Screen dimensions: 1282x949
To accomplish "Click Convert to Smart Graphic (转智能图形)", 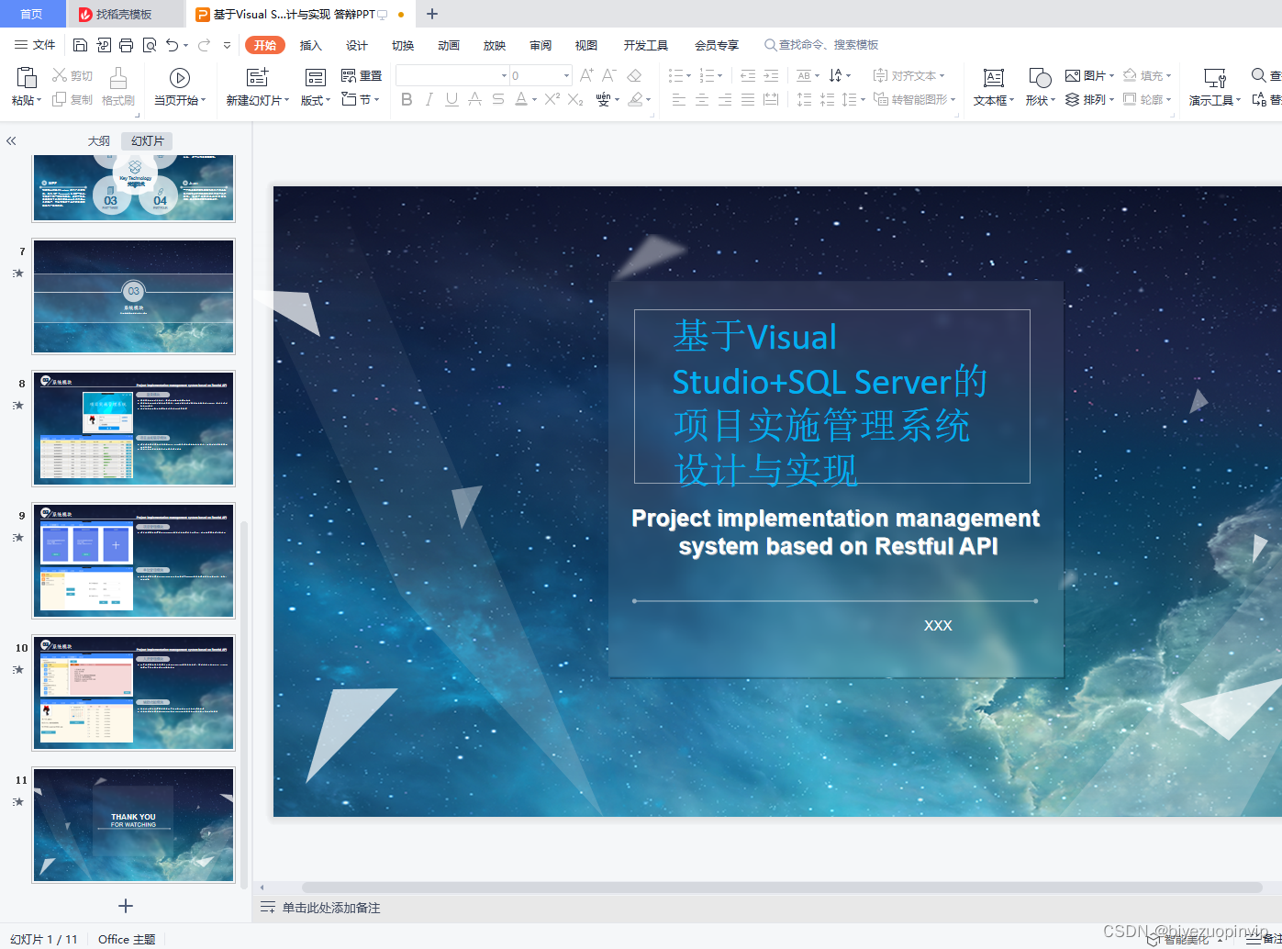I will click(914, 99).
